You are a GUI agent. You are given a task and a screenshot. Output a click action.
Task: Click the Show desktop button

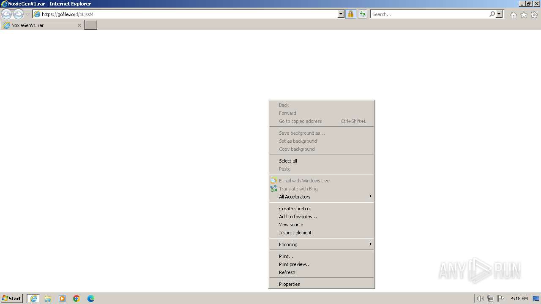click(x=536, y=299)
